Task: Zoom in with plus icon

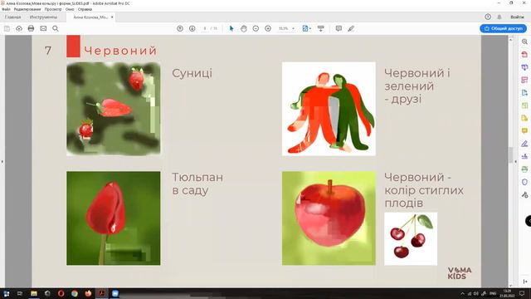Action: [x=268, y=28]
